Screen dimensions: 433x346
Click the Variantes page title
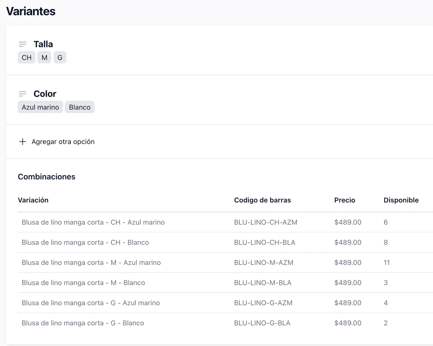pos(31,11)
